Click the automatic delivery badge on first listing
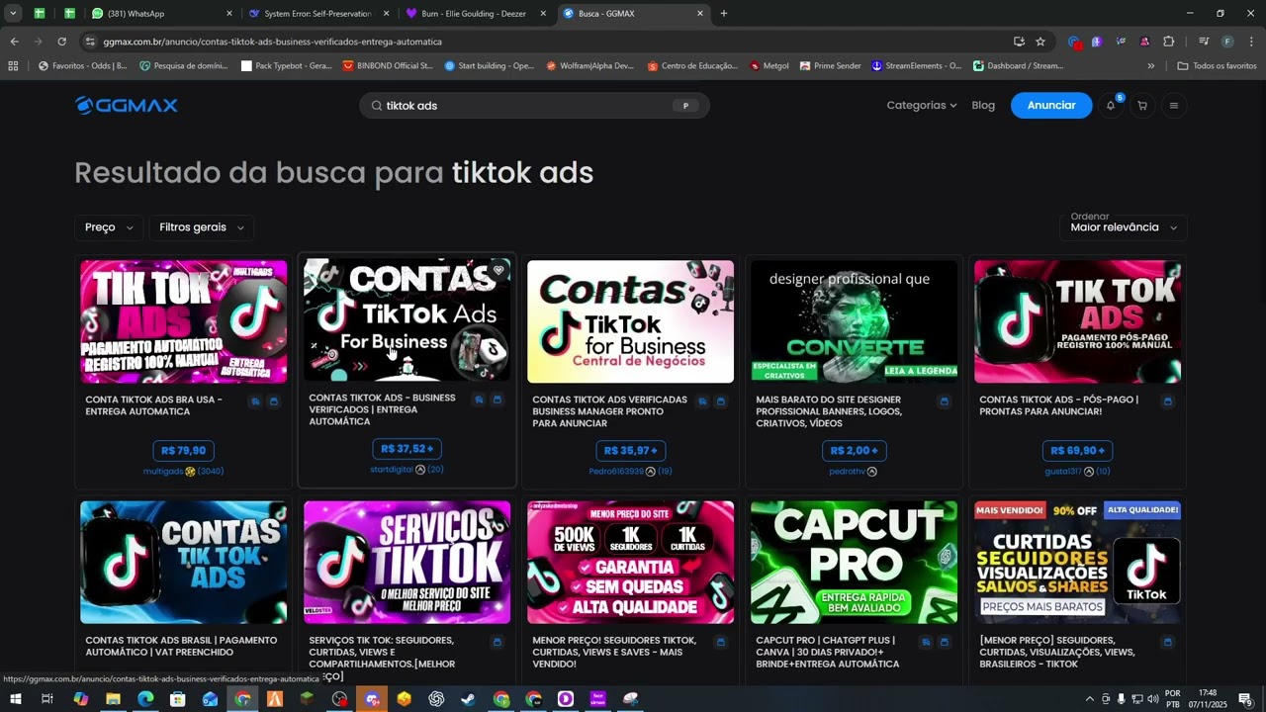The height and width of the screenshot is (712, 1266). click(x=255, y=401)
